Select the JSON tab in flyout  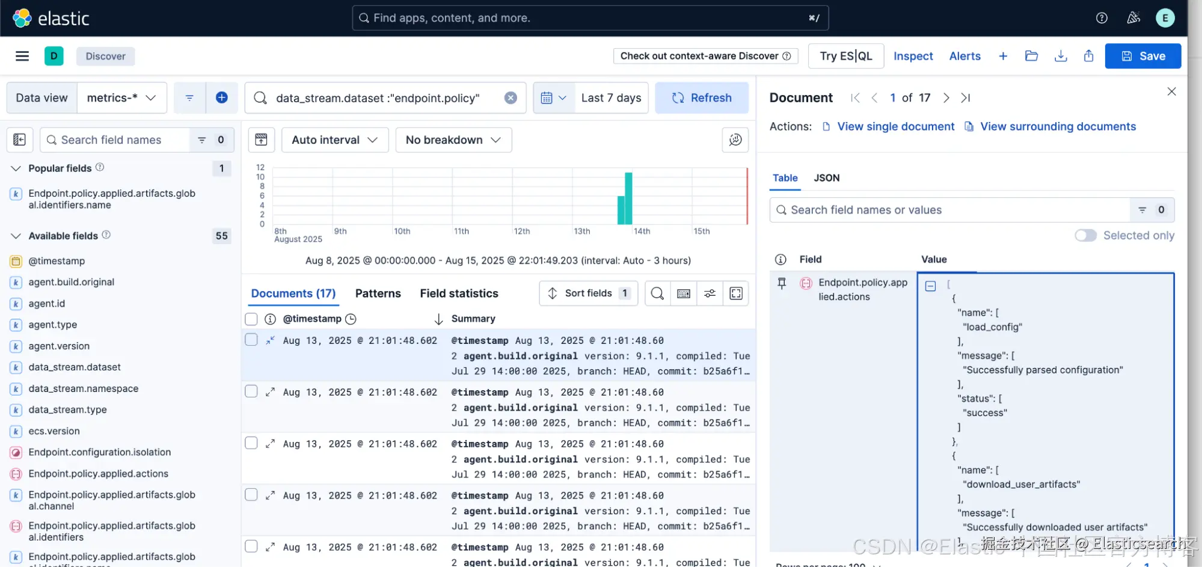(826, 178)
